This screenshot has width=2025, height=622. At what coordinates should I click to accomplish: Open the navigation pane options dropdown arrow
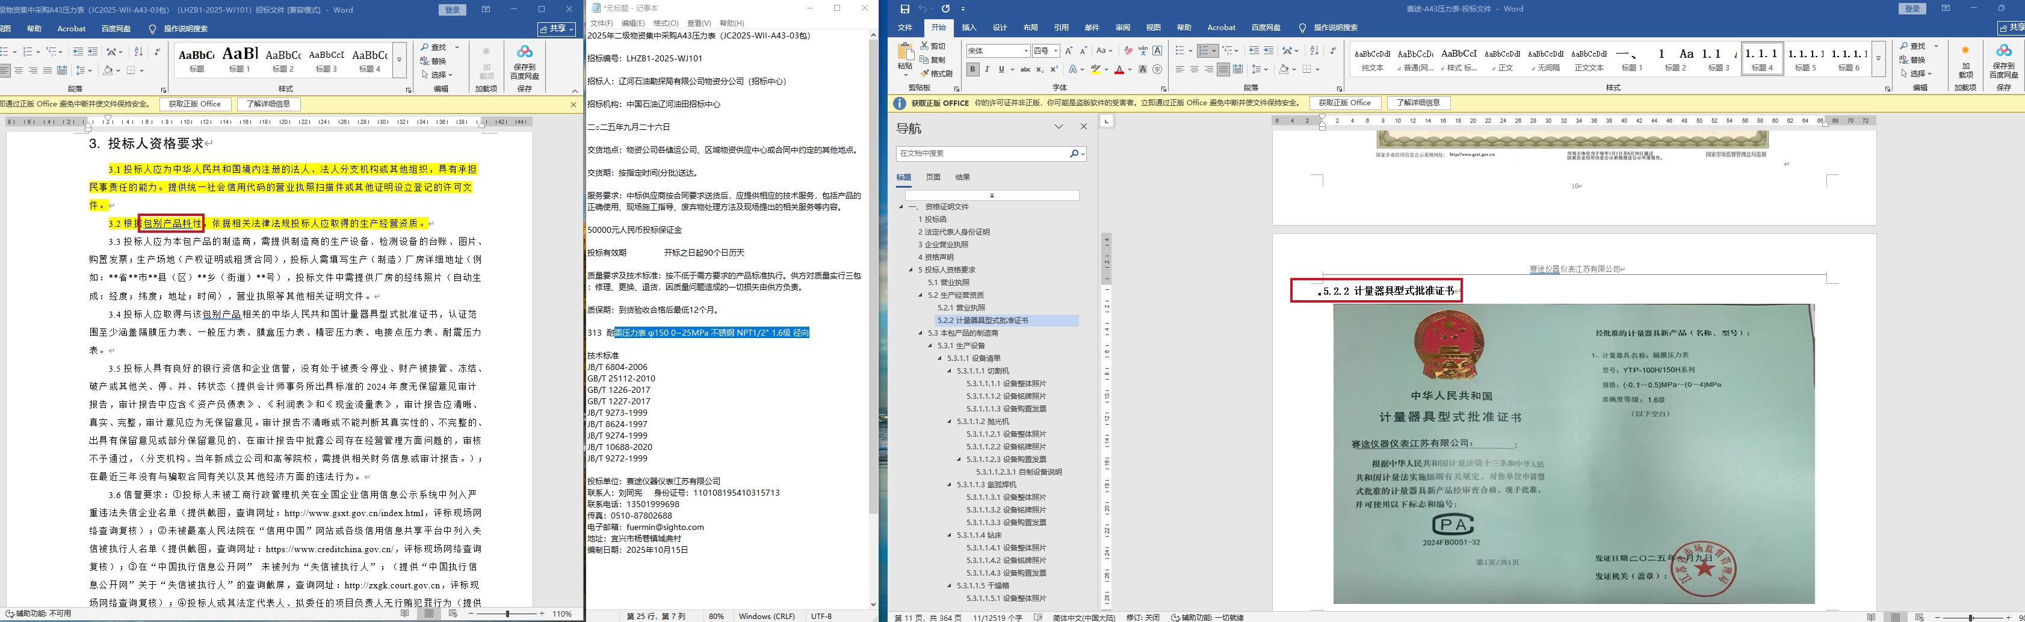point(1059,128)
